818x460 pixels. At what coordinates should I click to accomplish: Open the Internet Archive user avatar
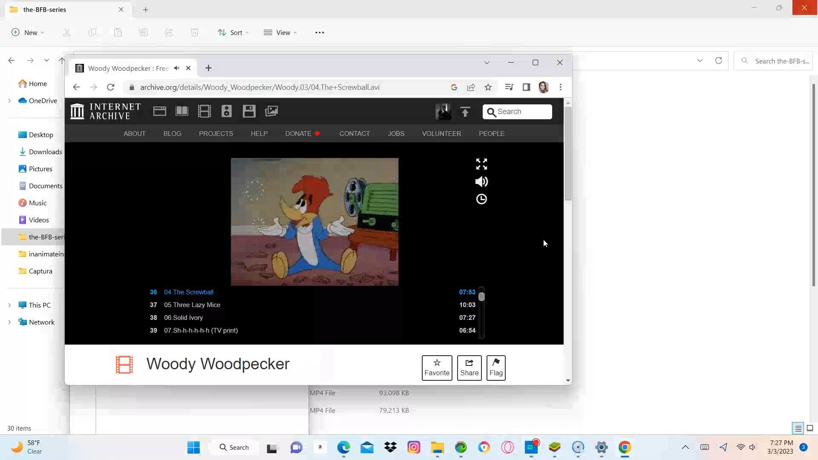tap(443, 112)
